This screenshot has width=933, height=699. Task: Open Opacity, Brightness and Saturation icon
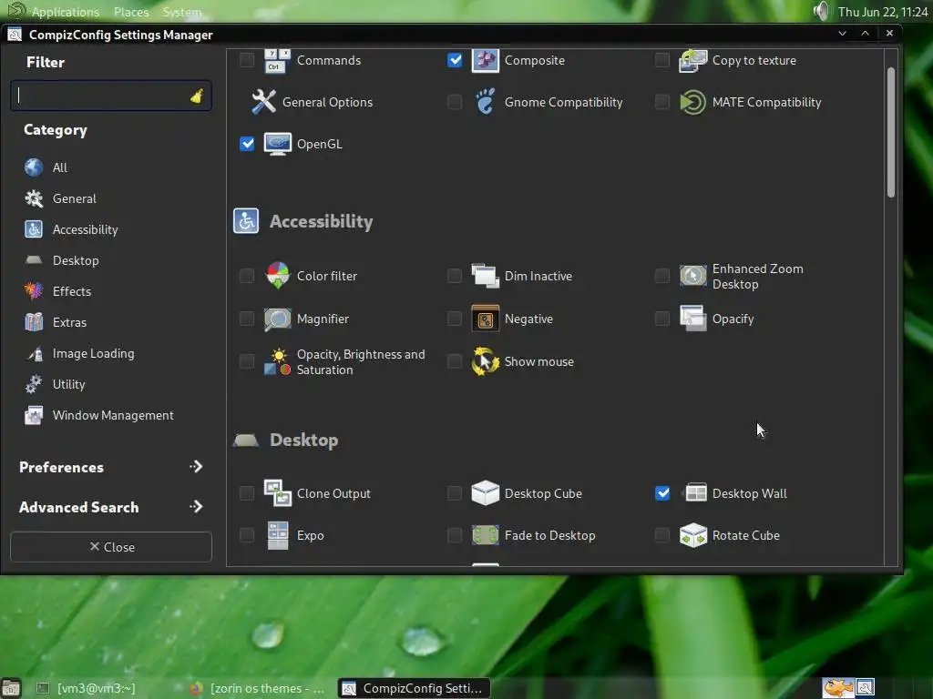[277, 362]
